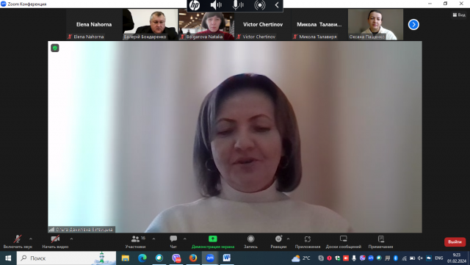Launch Microsoft Edge from taskbar
This screenshot has height=265, width=470.
142,258
